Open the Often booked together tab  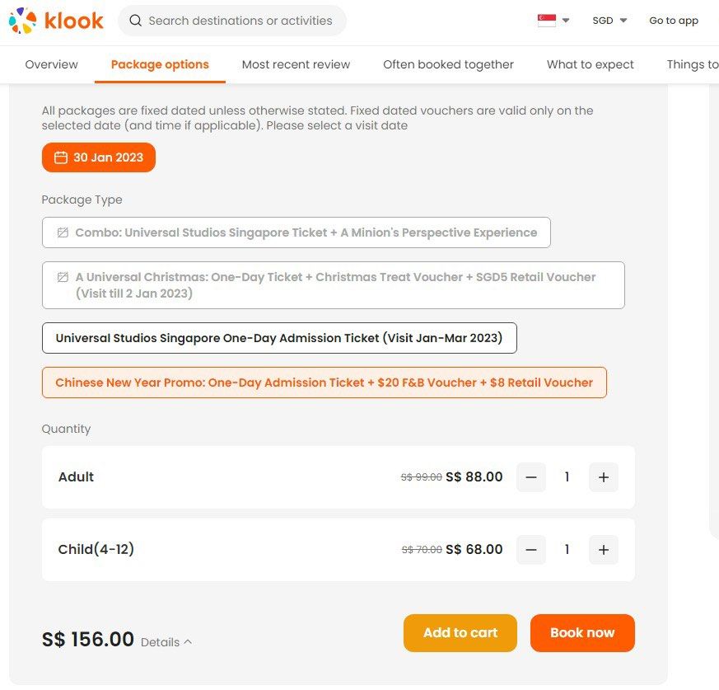(448, 64)
